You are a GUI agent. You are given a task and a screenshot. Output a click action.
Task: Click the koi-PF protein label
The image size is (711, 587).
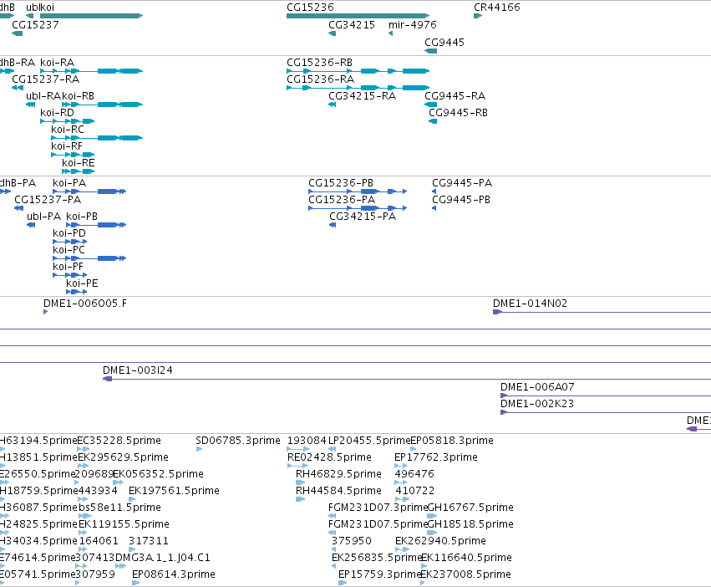coord(68,268)
